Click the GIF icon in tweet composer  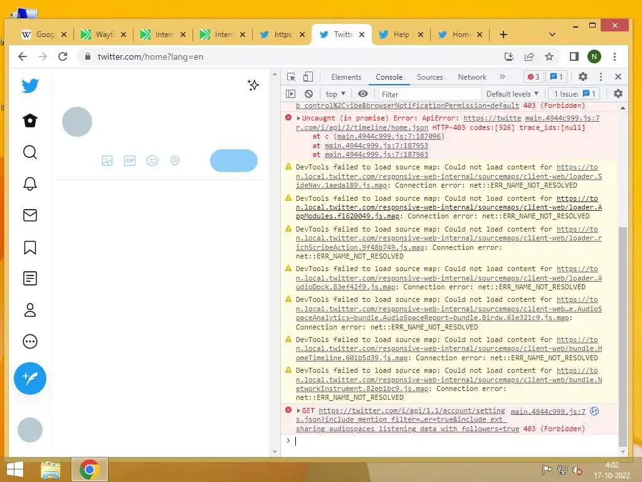click(130, 161)
